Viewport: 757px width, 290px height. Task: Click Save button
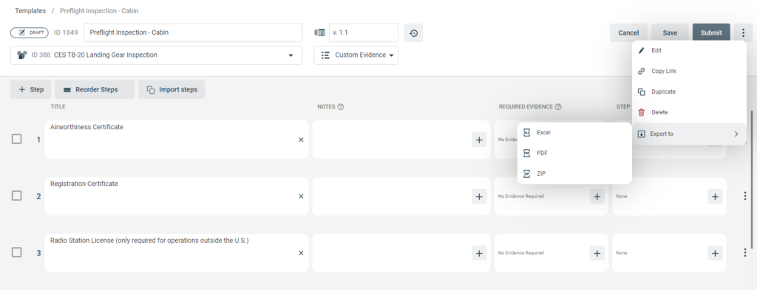coord(670,32)
